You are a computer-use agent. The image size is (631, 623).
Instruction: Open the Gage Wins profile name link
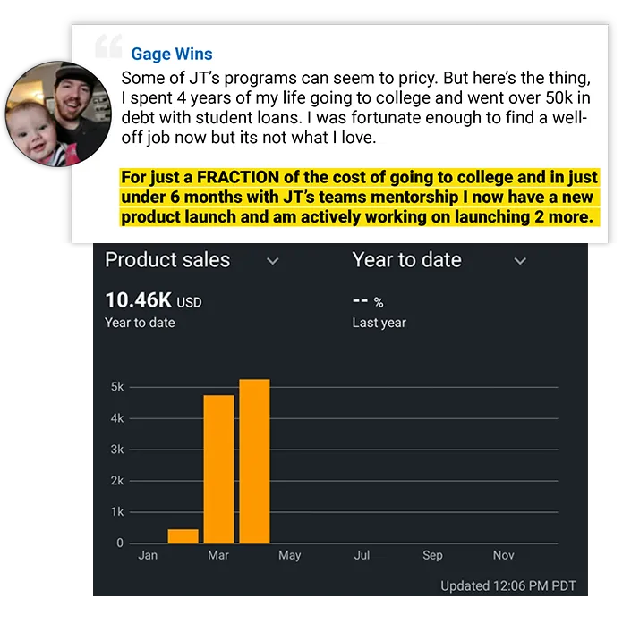172,54
